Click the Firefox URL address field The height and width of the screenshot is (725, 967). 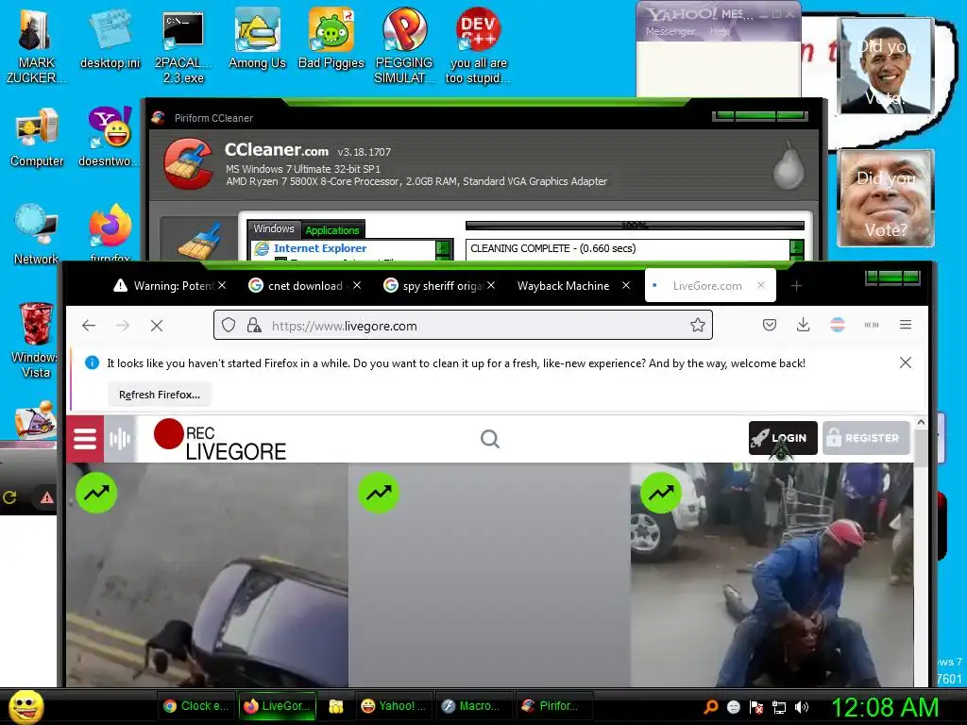463,325
